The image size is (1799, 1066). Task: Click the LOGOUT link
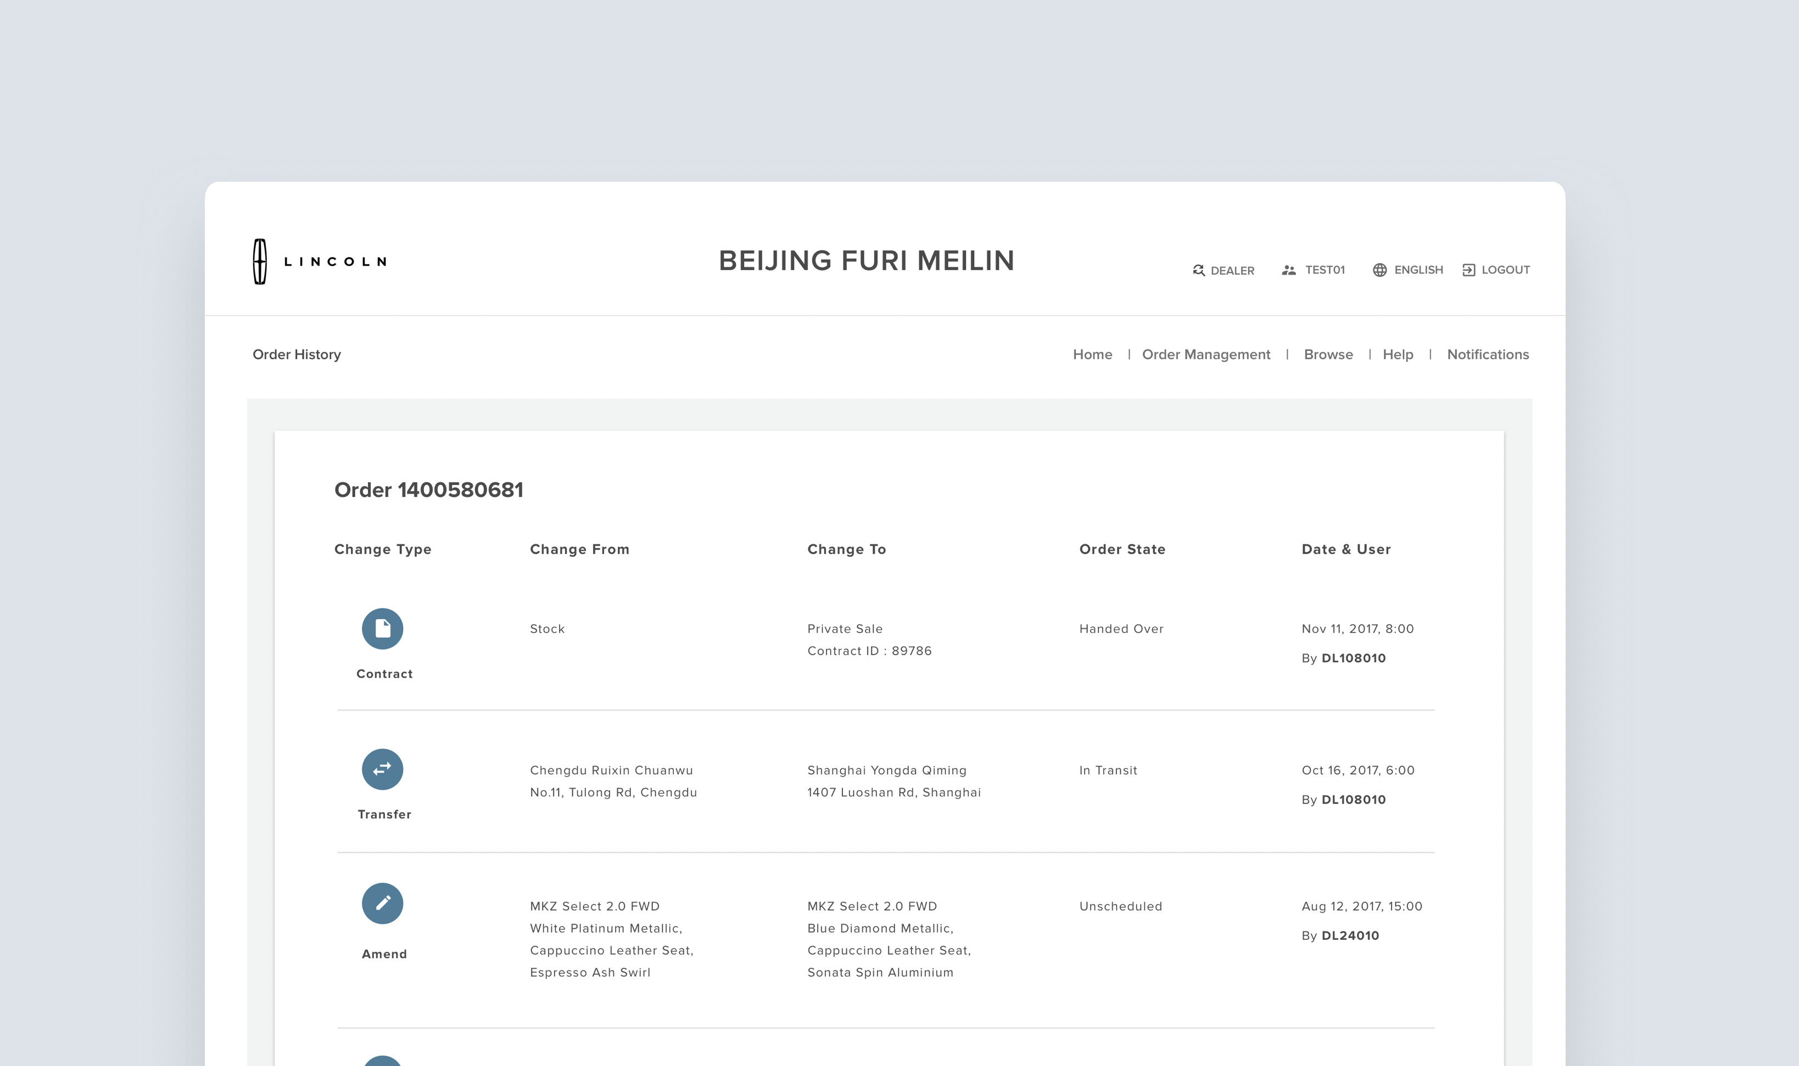[1505, 270]
